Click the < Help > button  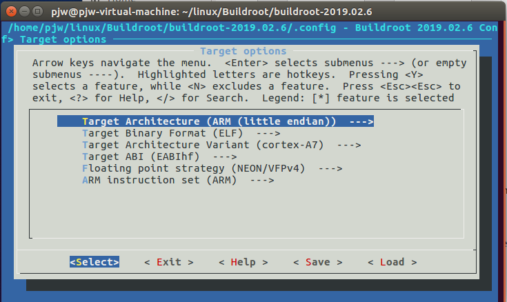243,262
